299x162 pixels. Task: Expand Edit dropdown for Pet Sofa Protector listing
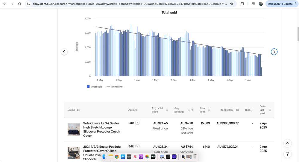pos(137,146)
